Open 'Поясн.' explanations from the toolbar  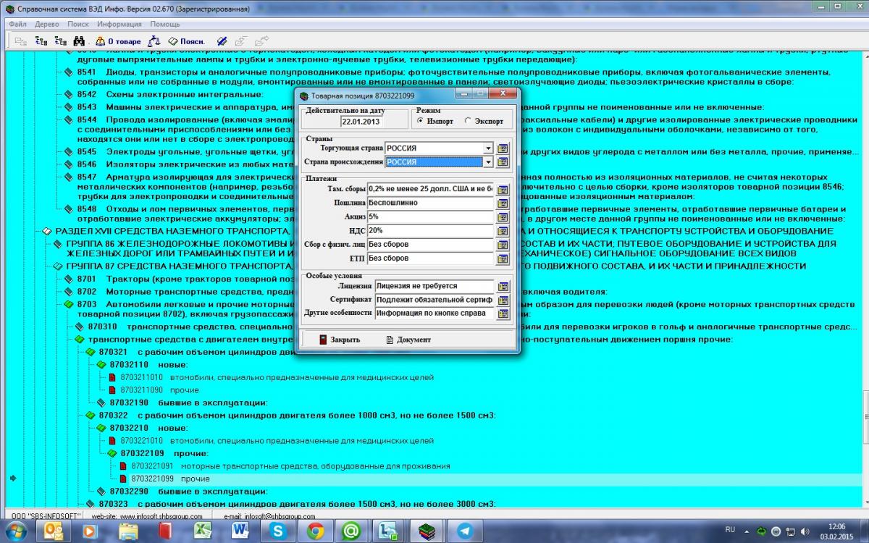(187, 41)
